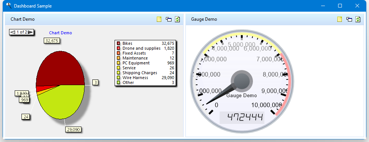Go to the next chart page arrow
The width and height of the screenshot is (369, 142).
(x=31, y=32)
